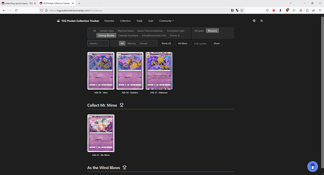
Task: Select the Space-Time Smackdown expansion
Action: point(150,31)
